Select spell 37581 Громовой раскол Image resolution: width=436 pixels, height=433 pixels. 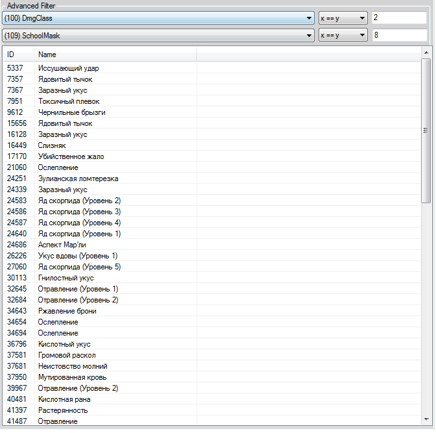coord(67,355)
